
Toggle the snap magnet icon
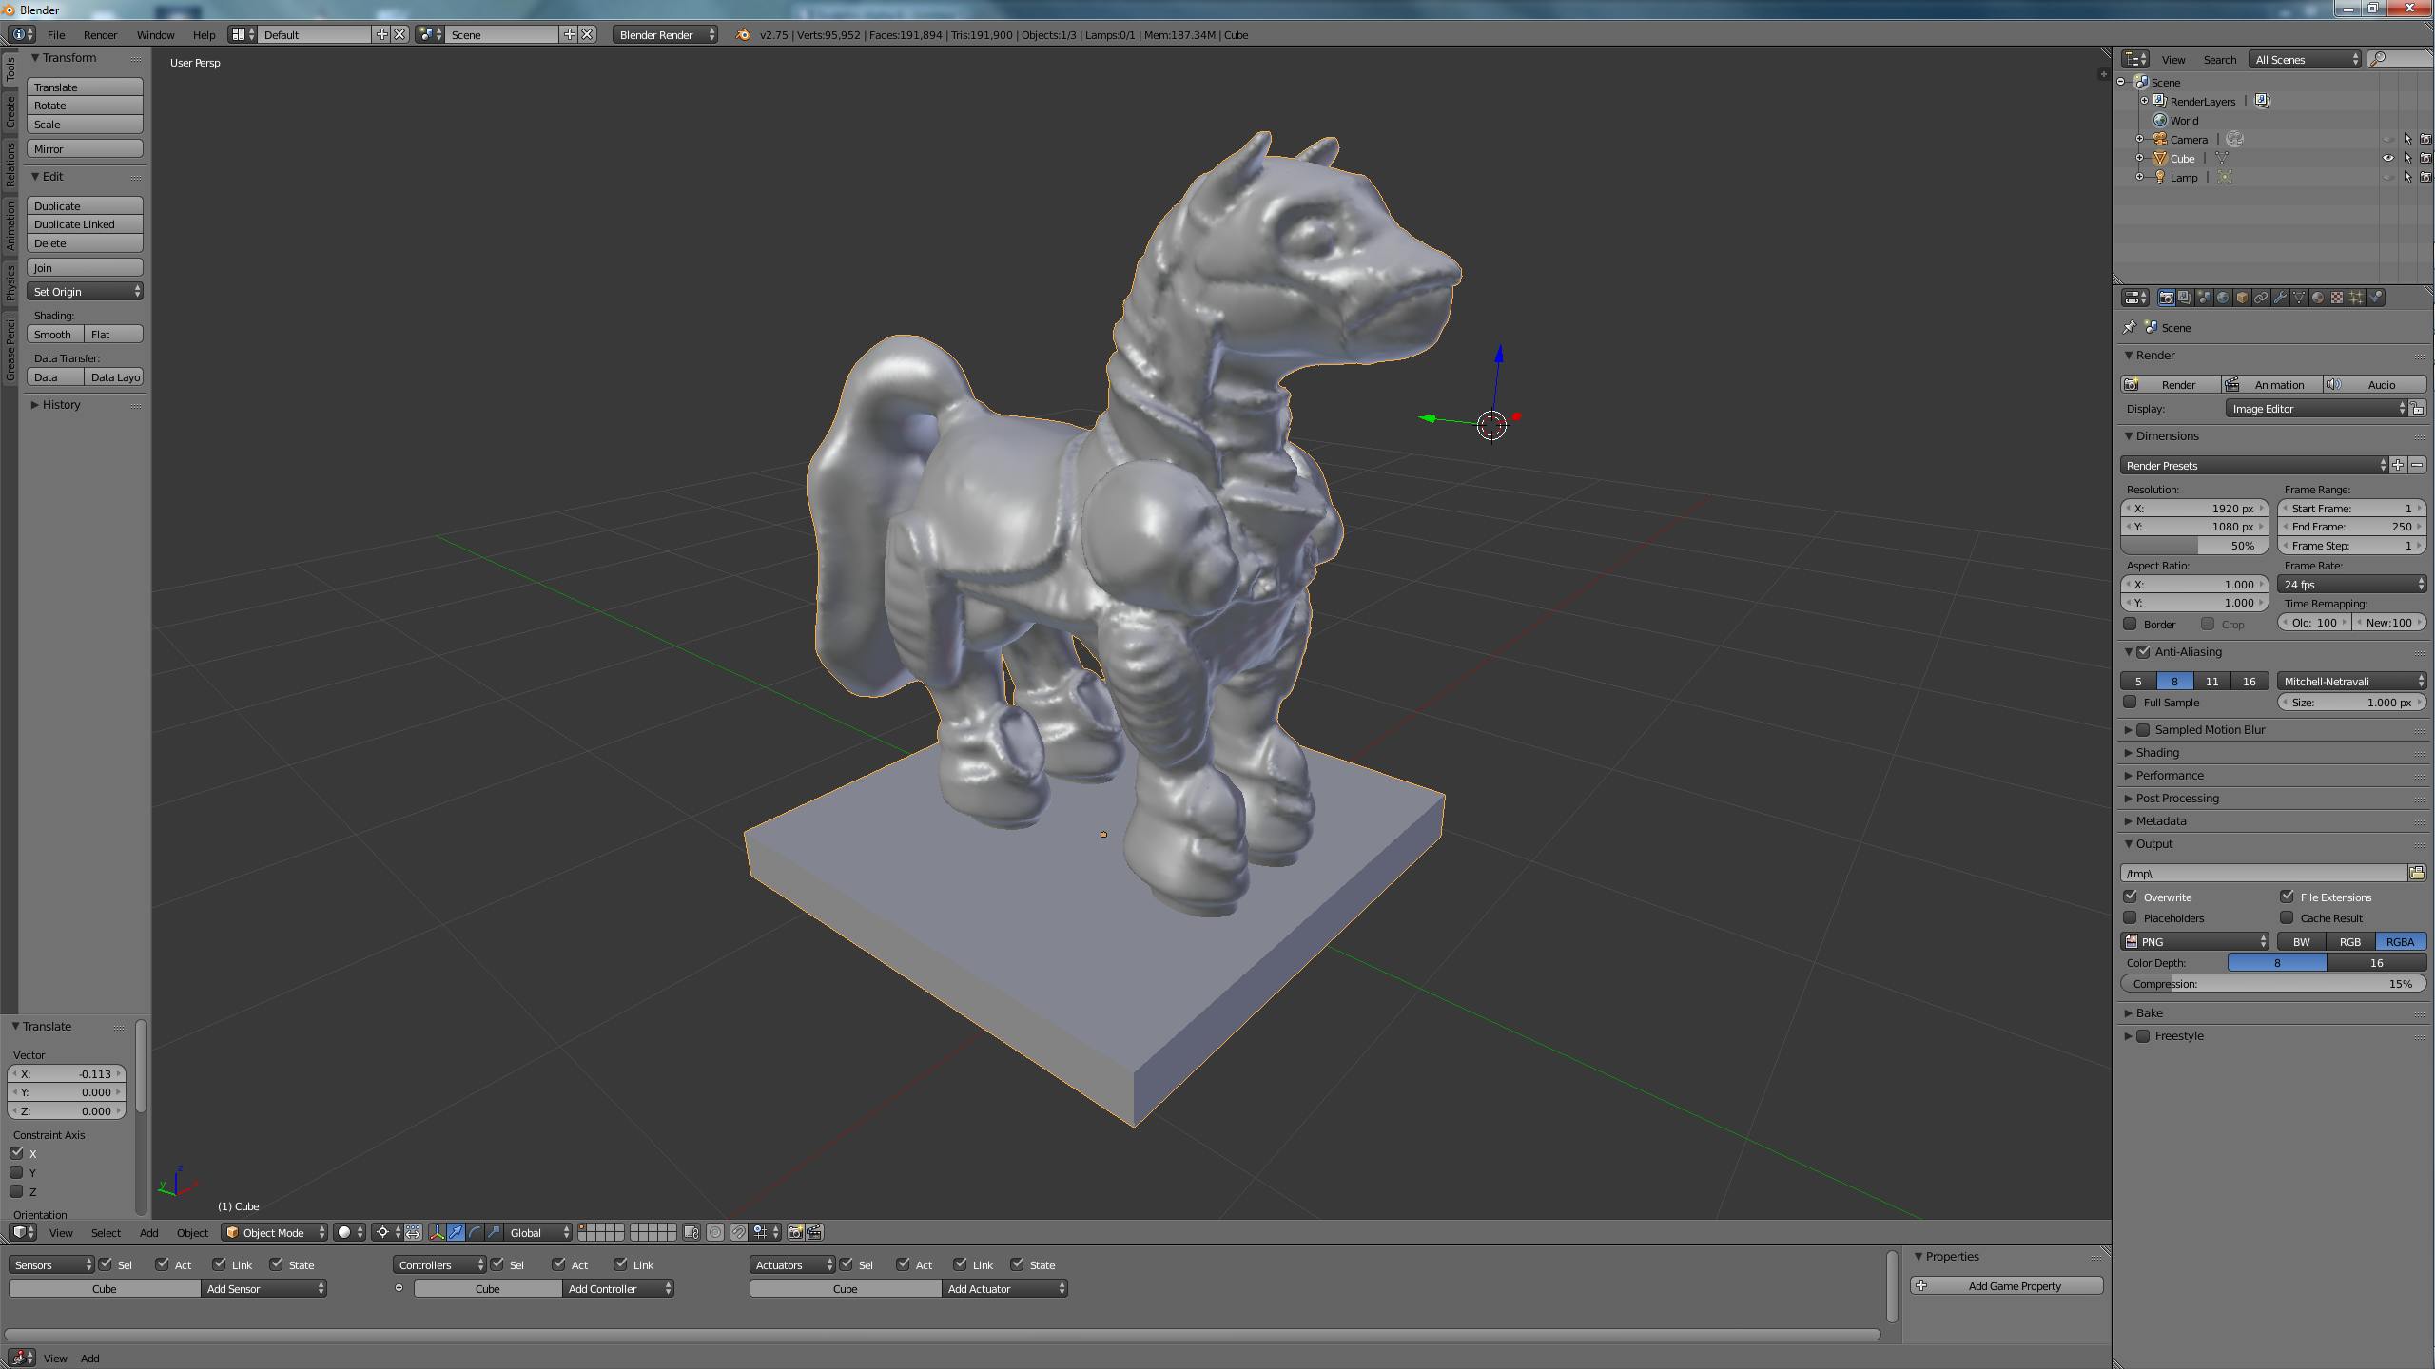pyautogui.click(x=738, y=1232)
